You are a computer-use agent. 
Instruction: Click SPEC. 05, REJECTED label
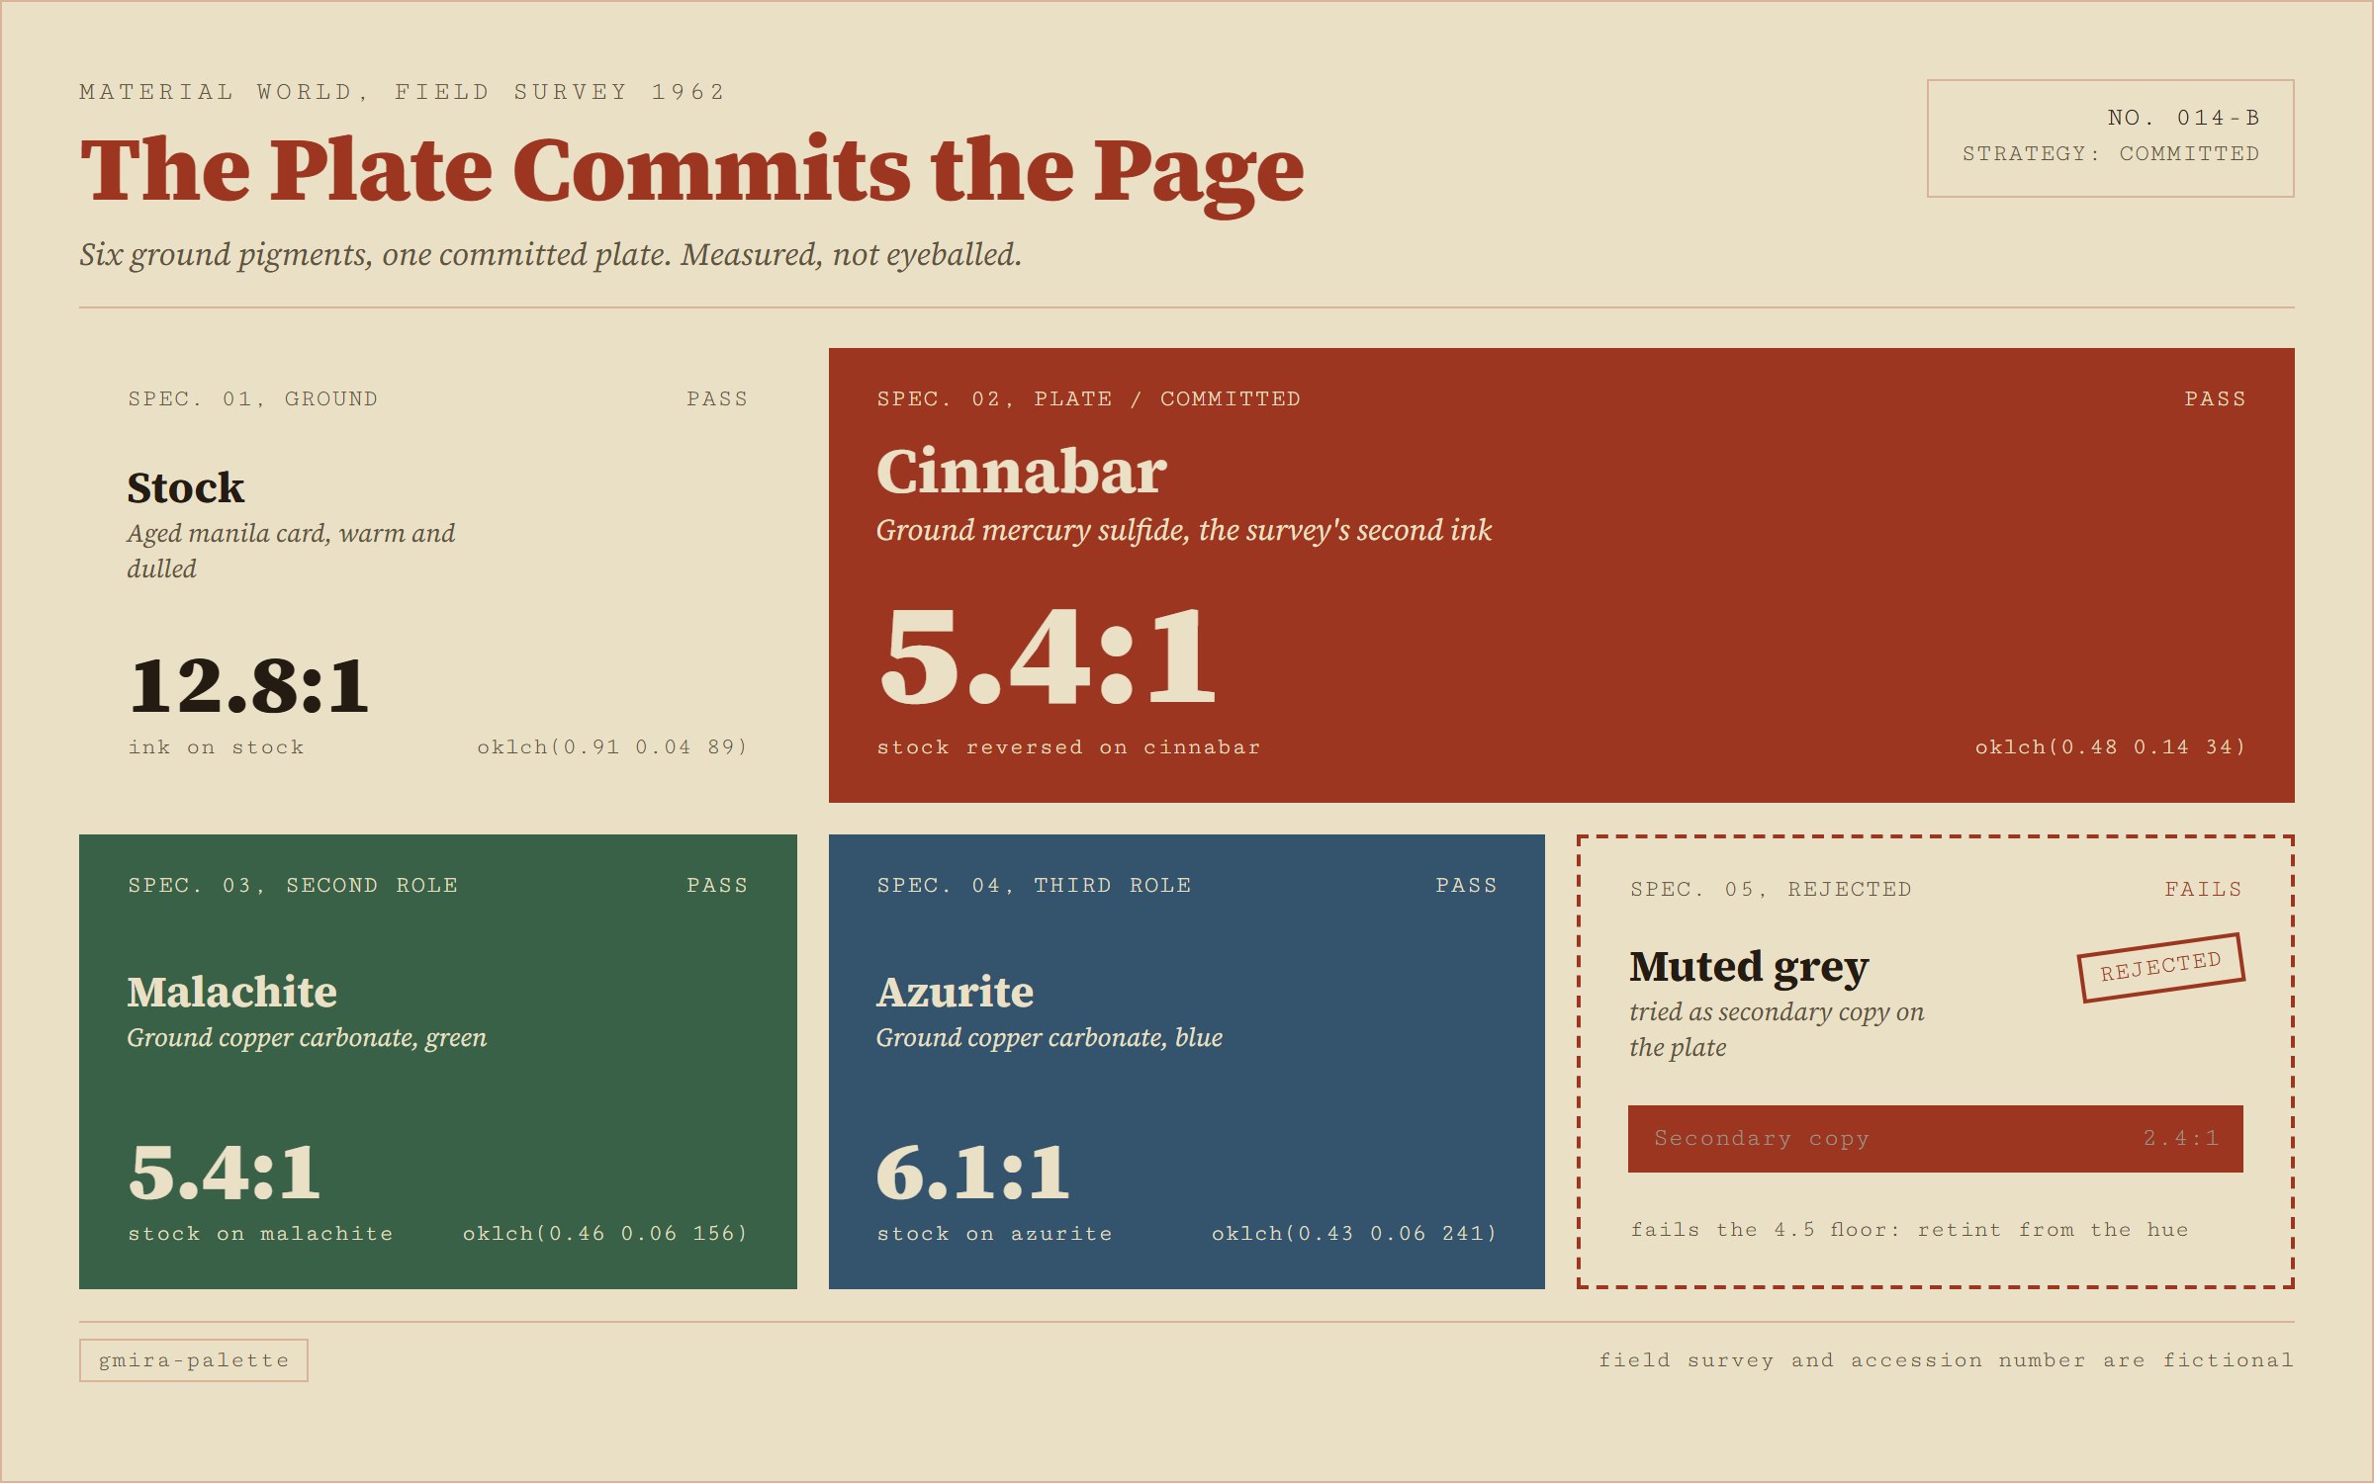[1771, 889]
